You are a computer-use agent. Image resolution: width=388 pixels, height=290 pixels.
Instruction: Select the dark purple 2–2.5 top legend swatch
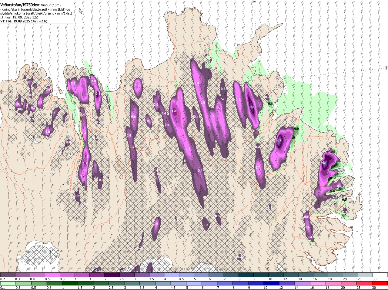(112, 275)
